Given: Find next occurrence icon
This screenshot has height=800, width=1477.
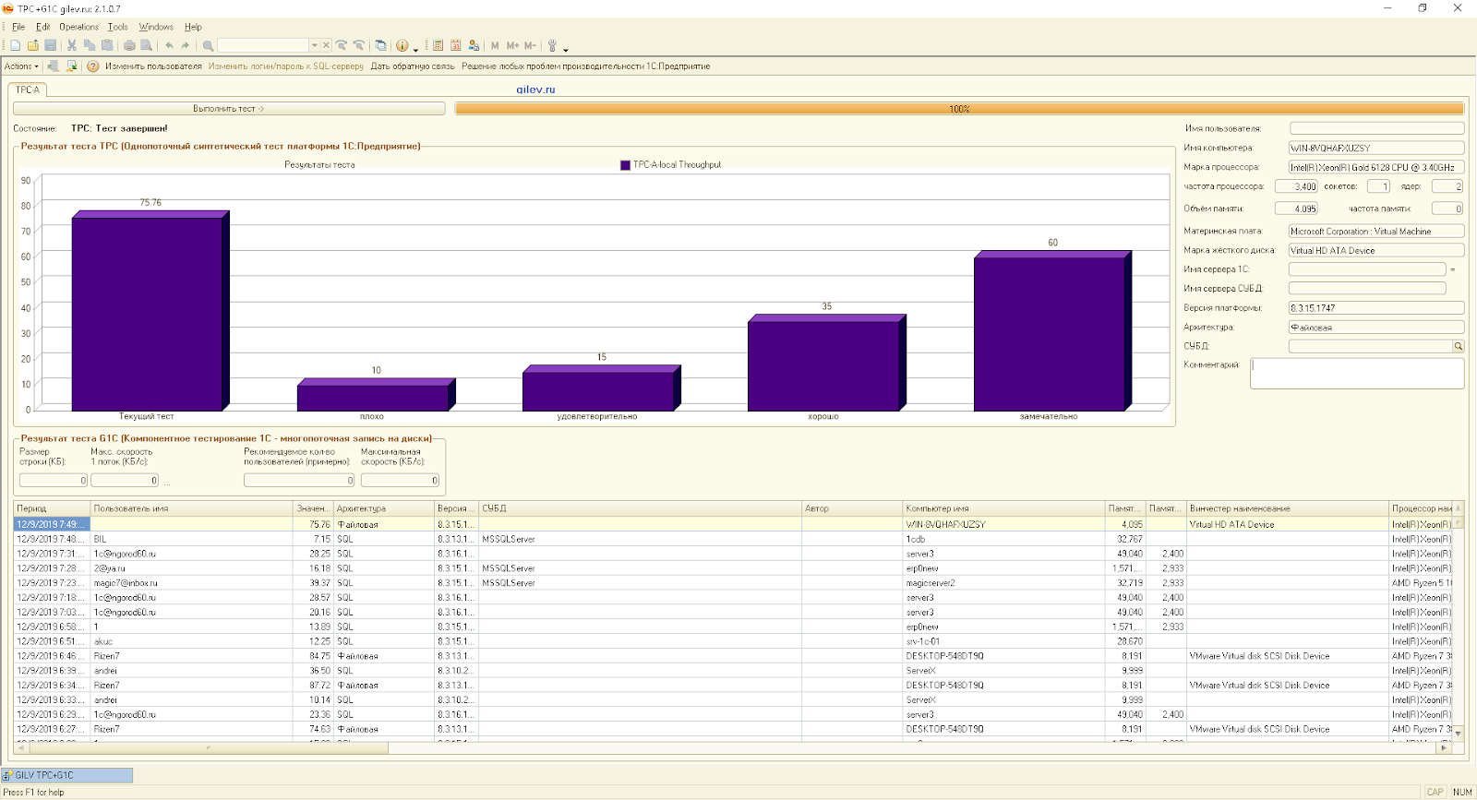Looking at the screenshot, I should point(342,45).
